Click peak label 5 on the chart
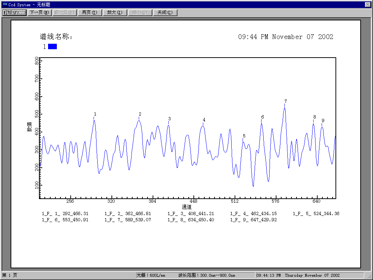Viewport: 373px width, 280px height. tap(244, 136)
